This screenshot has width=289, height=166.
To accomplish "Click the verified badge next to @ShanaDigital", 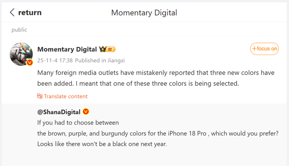I will coord(86,112).
